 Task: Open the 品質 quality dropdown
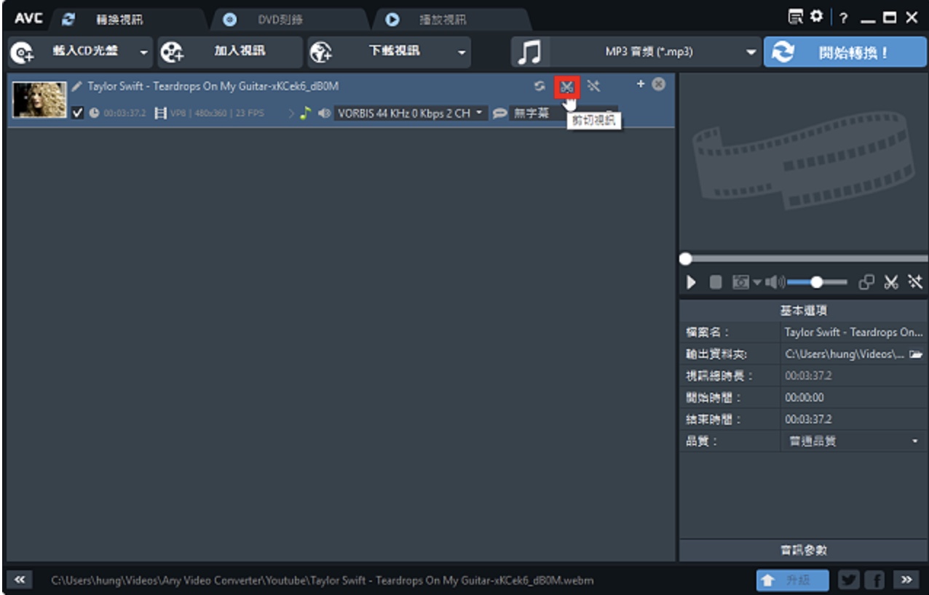point(853,441)
